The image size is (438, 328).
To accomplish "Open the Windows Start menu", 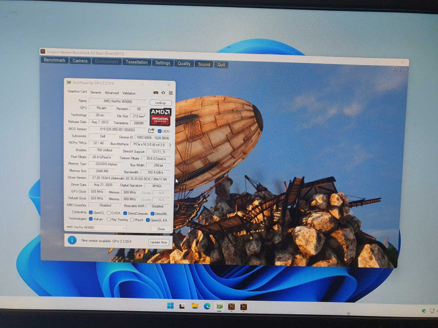I will click(x=170, y=306).
